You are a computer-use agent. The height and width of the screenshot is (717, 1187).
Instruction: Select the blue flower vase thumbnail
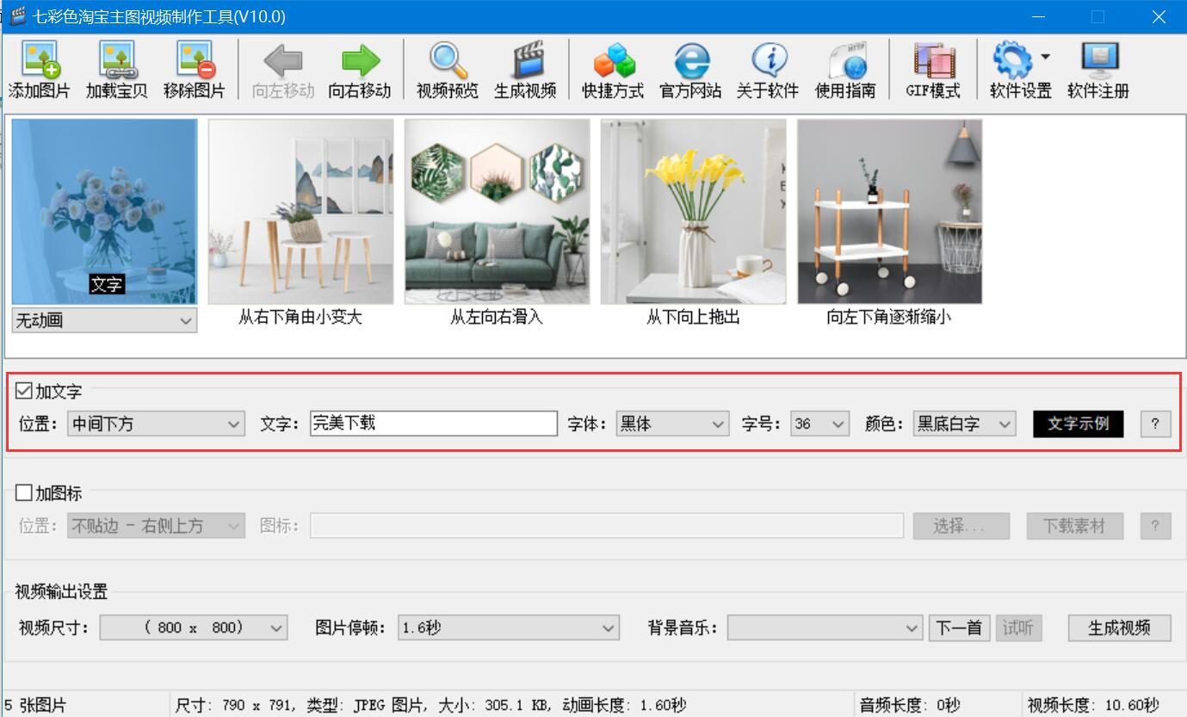(104, 212)
